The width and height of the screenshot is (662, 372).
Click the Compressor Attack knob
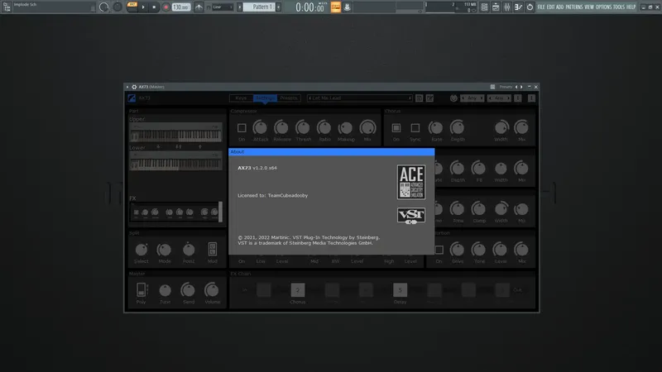click(260, 128)
